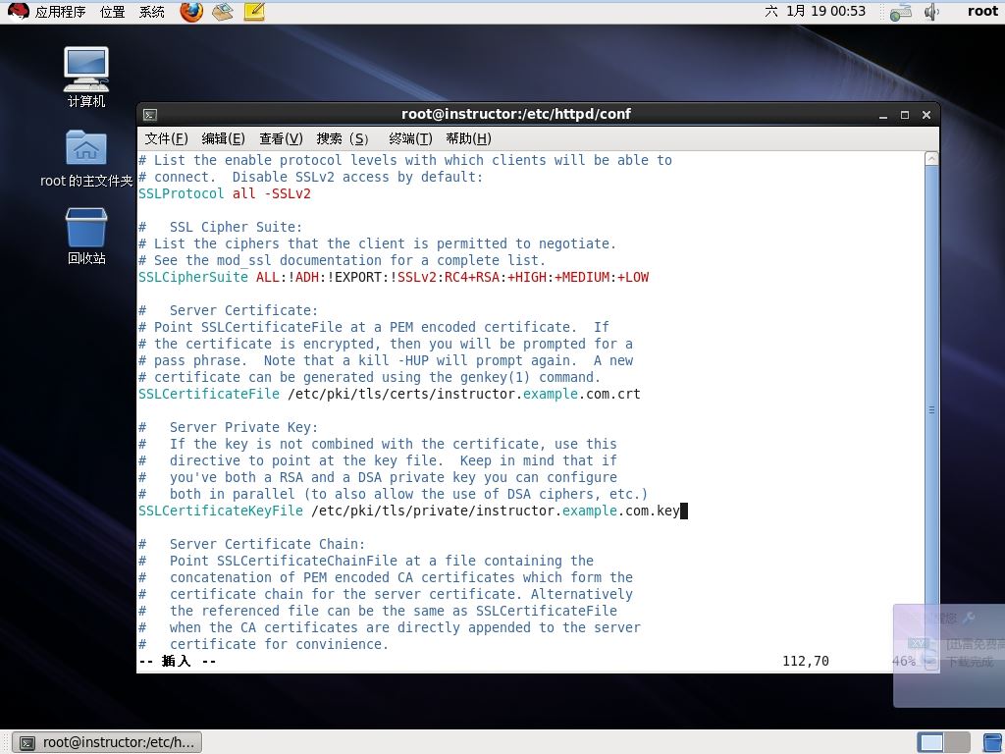Click the terminal title root@instructor:/etc/httpd/conf
The width and height of the screenshot is (1005, 754).
[x=516, y=114]
